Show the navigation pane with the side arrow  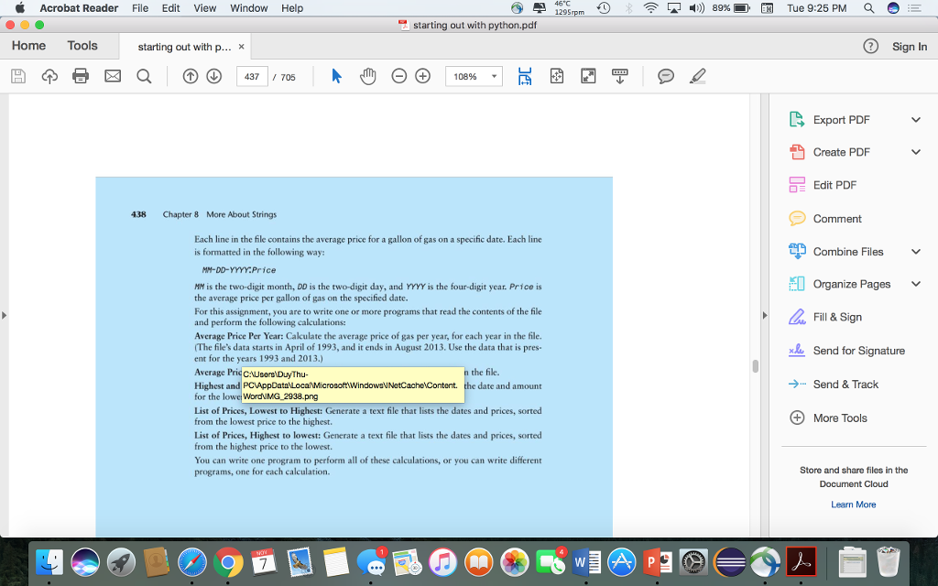tap(5, 314)
